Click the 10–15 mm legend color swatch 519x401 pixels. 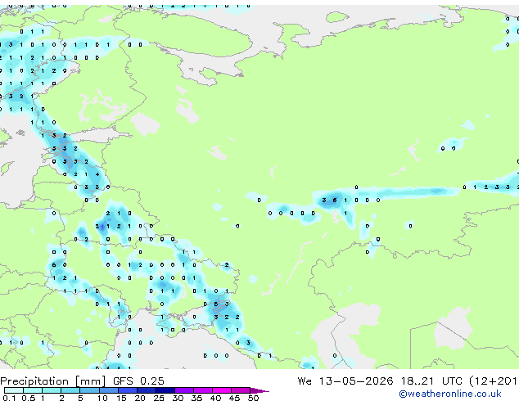pyautogui.click(x=109, y=390)
